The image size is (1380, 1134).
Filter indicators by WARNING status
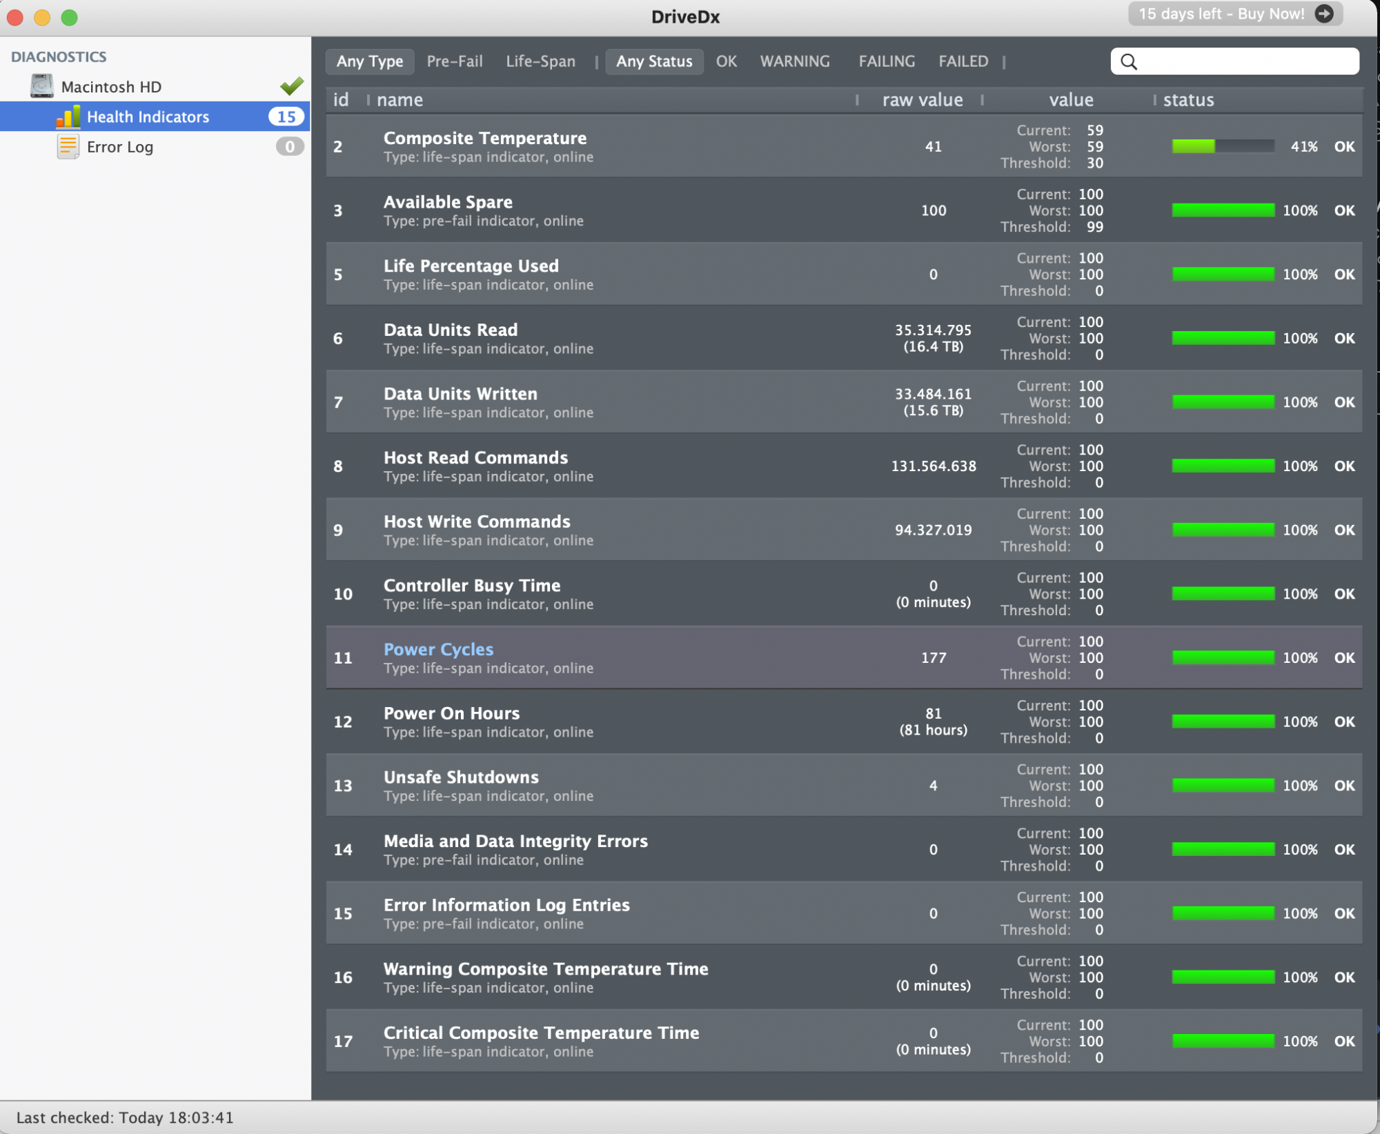click(795, 61)
